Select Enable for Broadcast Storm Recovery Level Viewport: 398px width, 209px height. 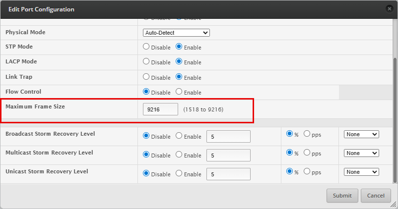click(x=179, y=136)
